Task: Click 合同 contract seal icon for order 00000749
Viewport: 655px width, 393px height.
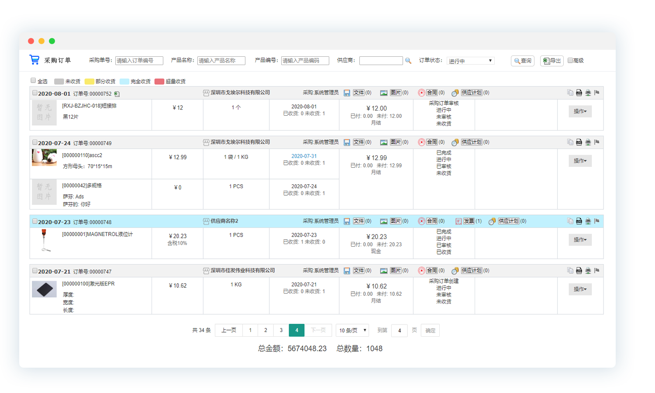Action: [x=421, y=142]
